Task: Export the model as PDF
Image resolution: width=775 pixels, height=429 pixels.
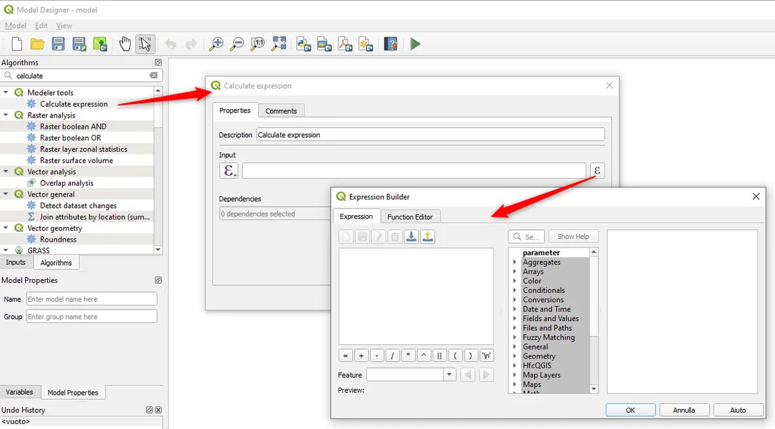Action: click(x=345, y=44)
